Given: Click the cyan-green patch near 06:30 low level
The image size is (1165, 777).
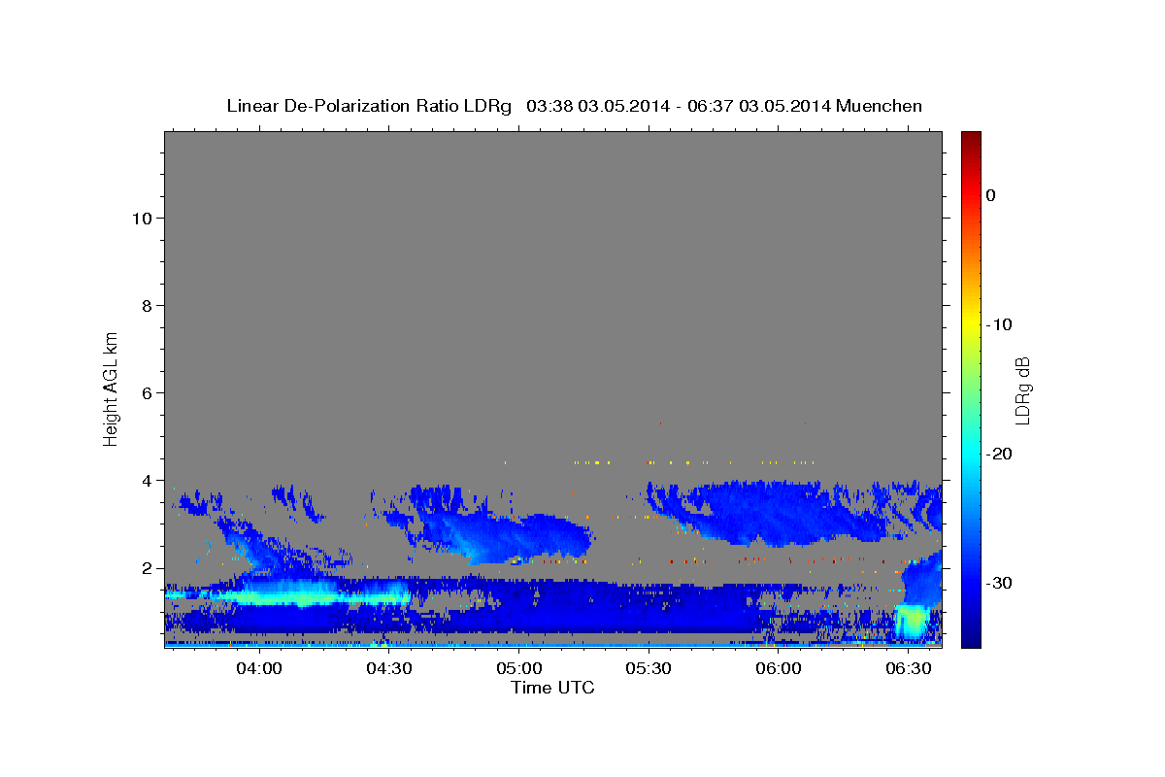Looking at the screenshot, I should pyautogui.click(x=911, y=620).
